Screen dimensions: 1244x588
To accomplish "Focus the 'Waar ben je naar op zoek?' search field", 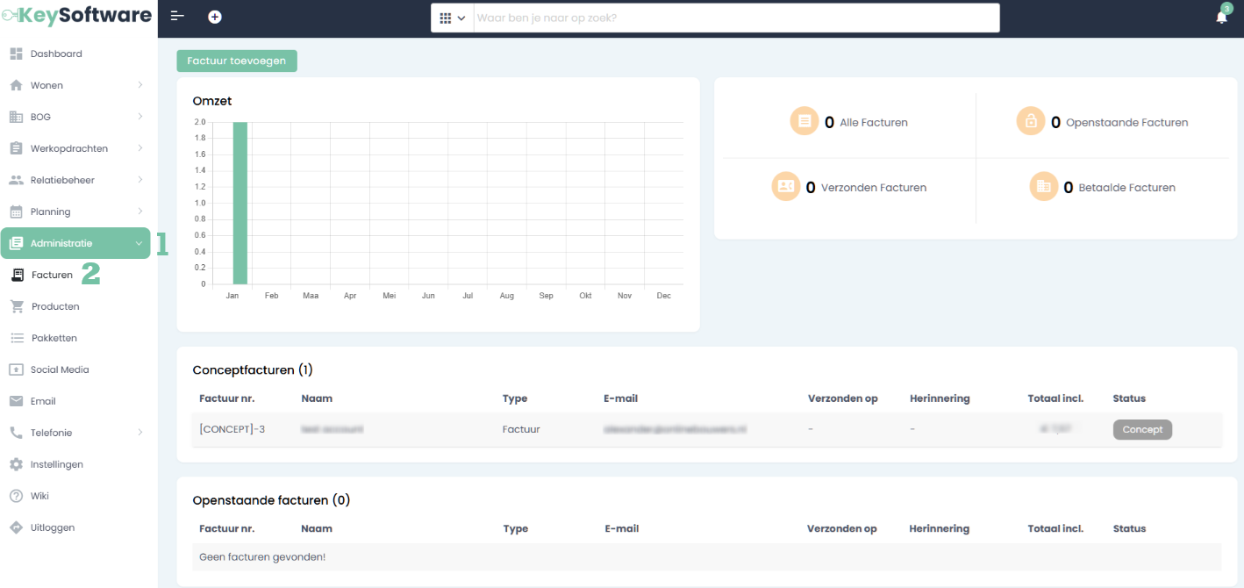I will coord(736,18).
